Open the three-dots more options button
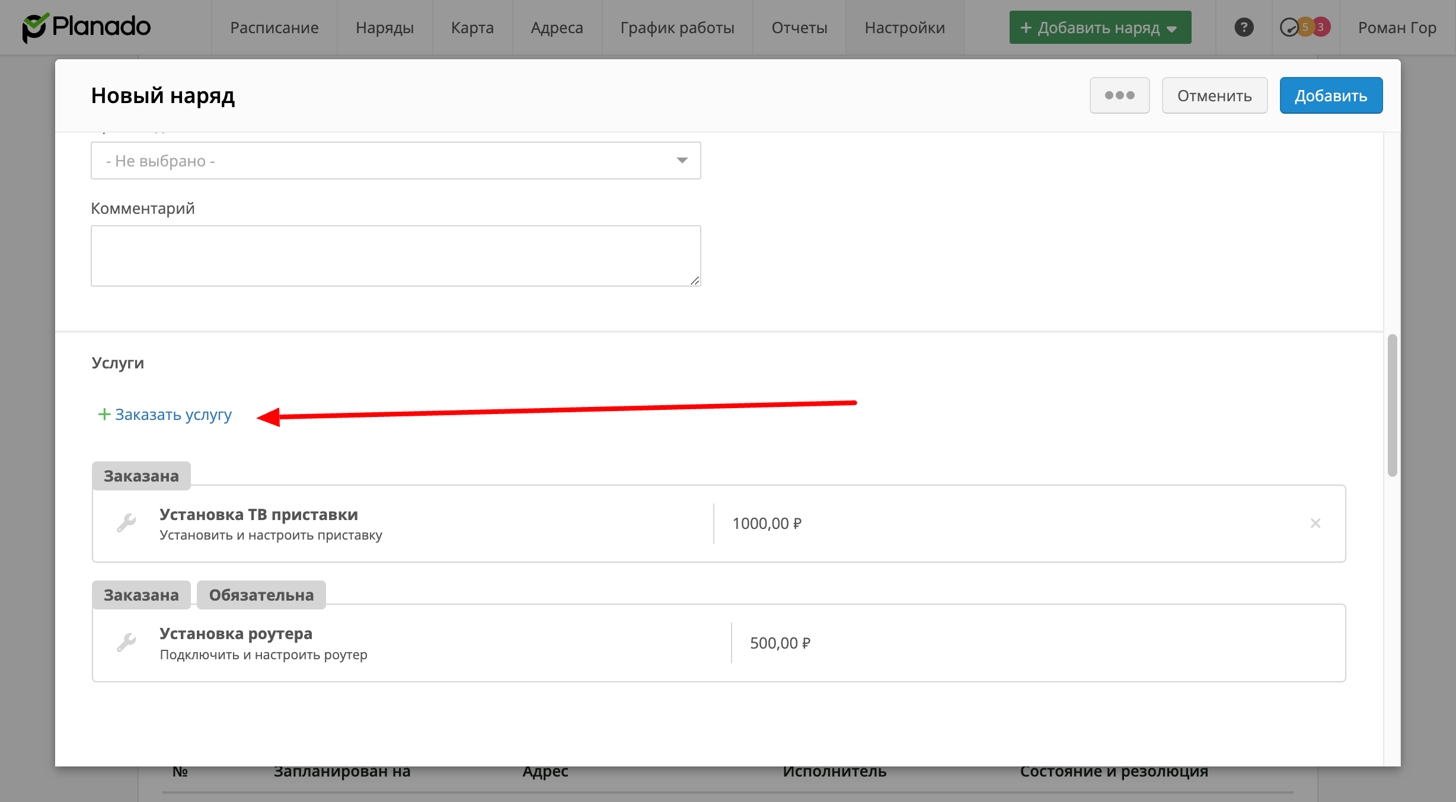The height and width of the screenshot is (802, 1456). coord(1119,95)
